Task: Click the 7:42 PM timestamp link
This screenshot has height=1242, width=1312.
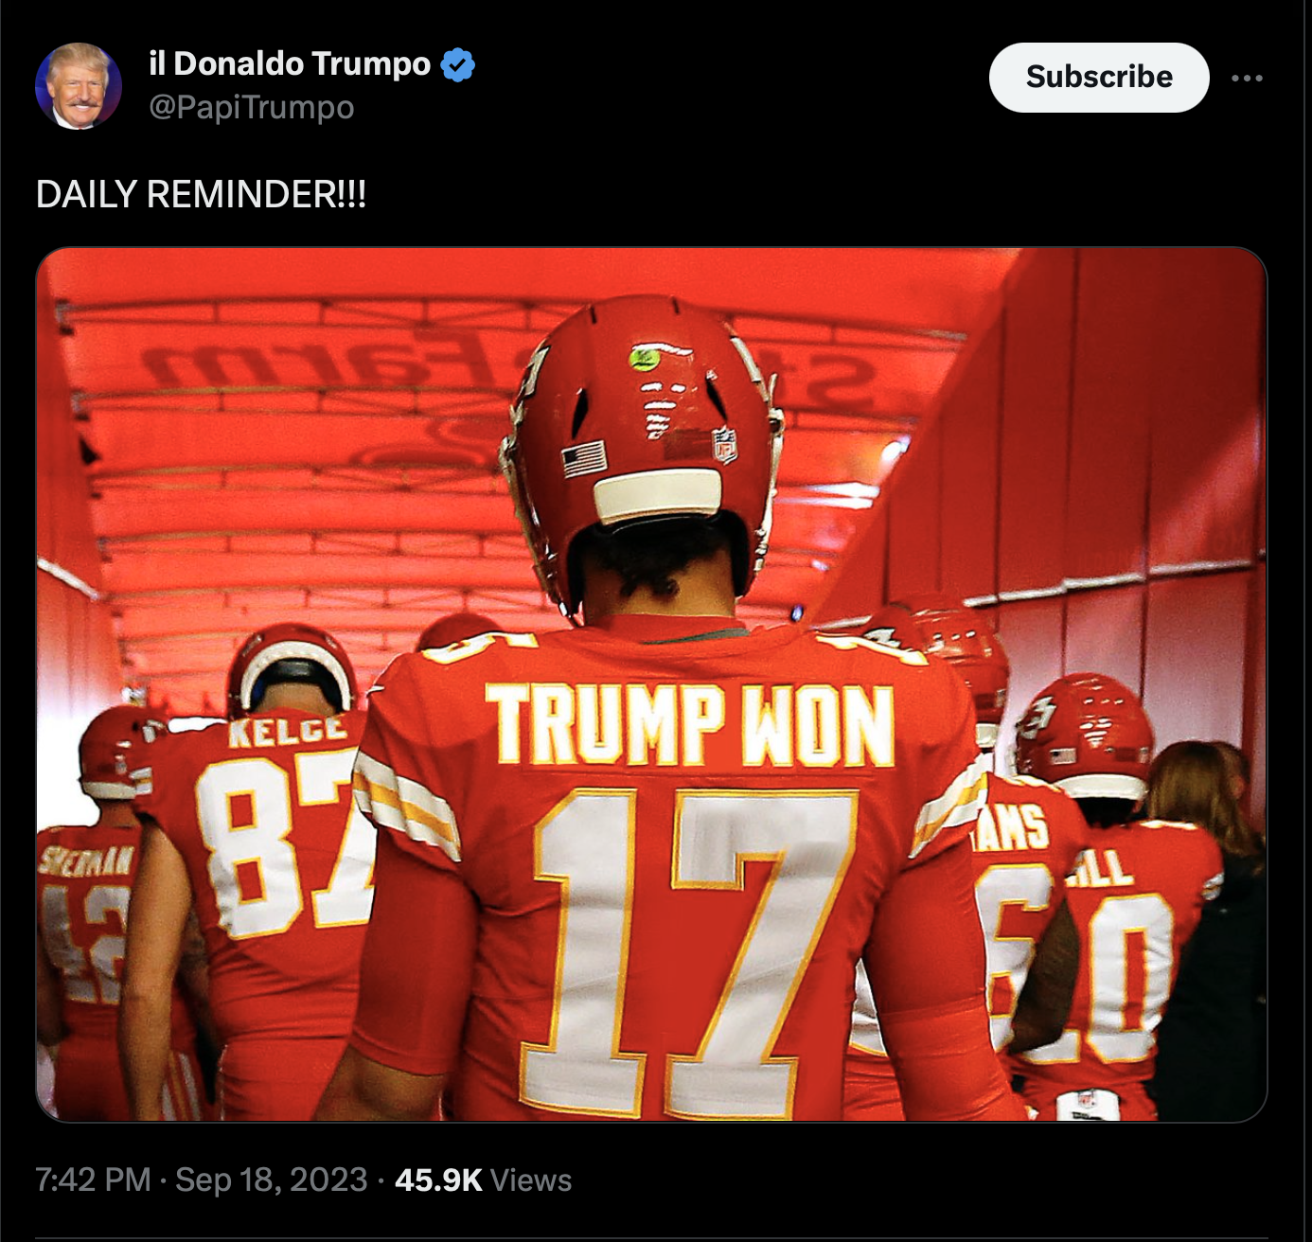Action: 93,1180
